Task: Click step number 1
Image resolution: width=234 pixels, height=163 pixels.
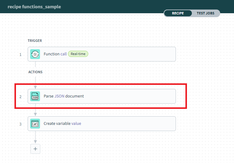Action: [20, 55]
